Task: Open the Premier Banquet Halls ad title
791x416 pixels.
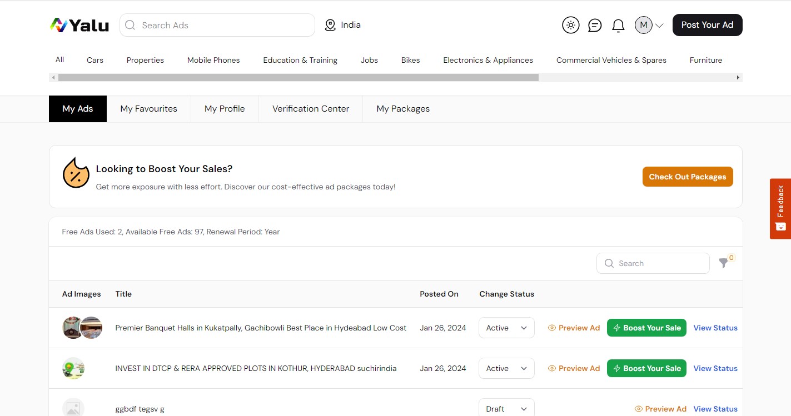Action: pos(261,328)
